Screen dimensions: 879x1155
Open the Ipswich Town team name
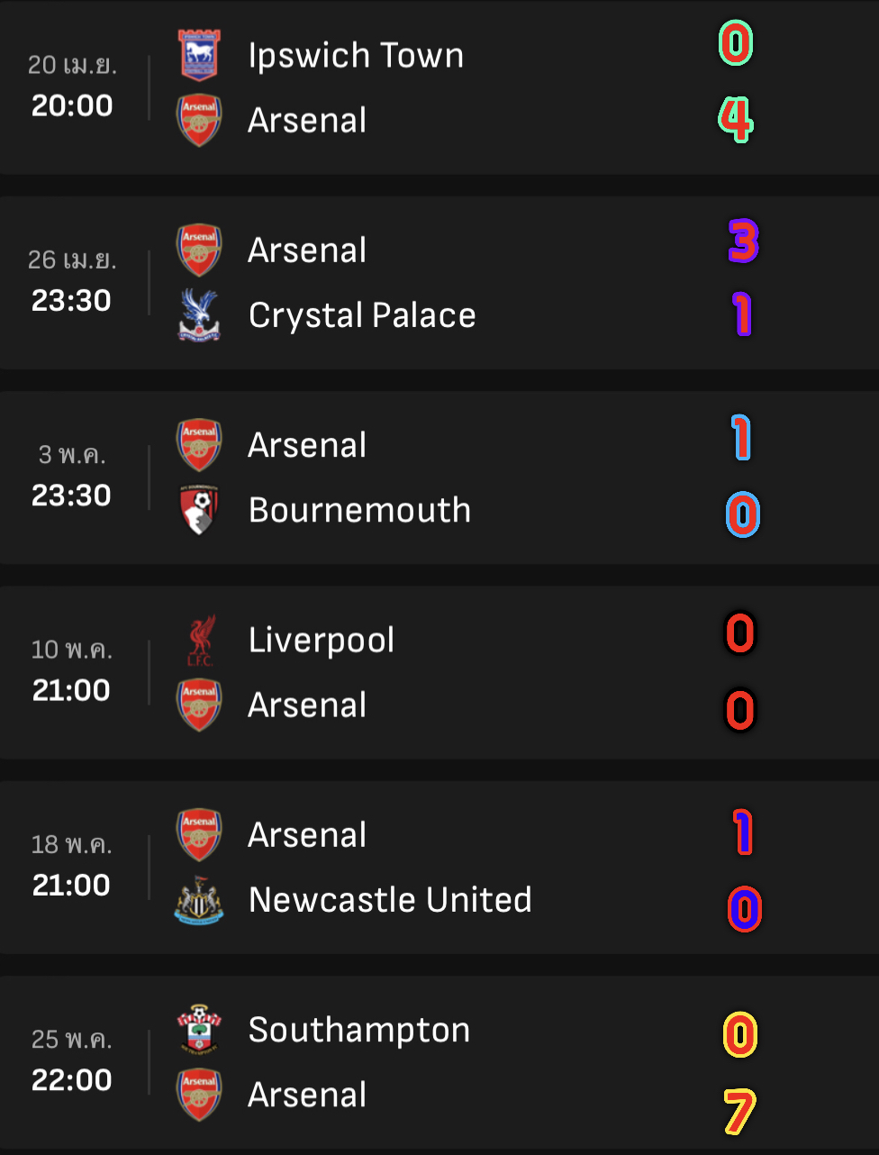tap(356, 56)
